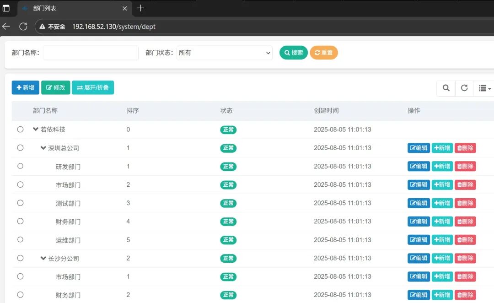The height and width of the screenshot is (303, 494).
Task: Edit the 研发部门 row
Action: click(x=419, y=166)
